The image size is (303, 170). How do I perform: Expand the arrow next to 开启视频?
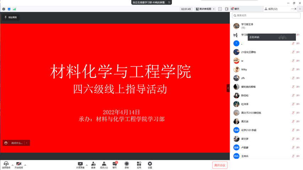pyautogui.click(x=25, y=165)
